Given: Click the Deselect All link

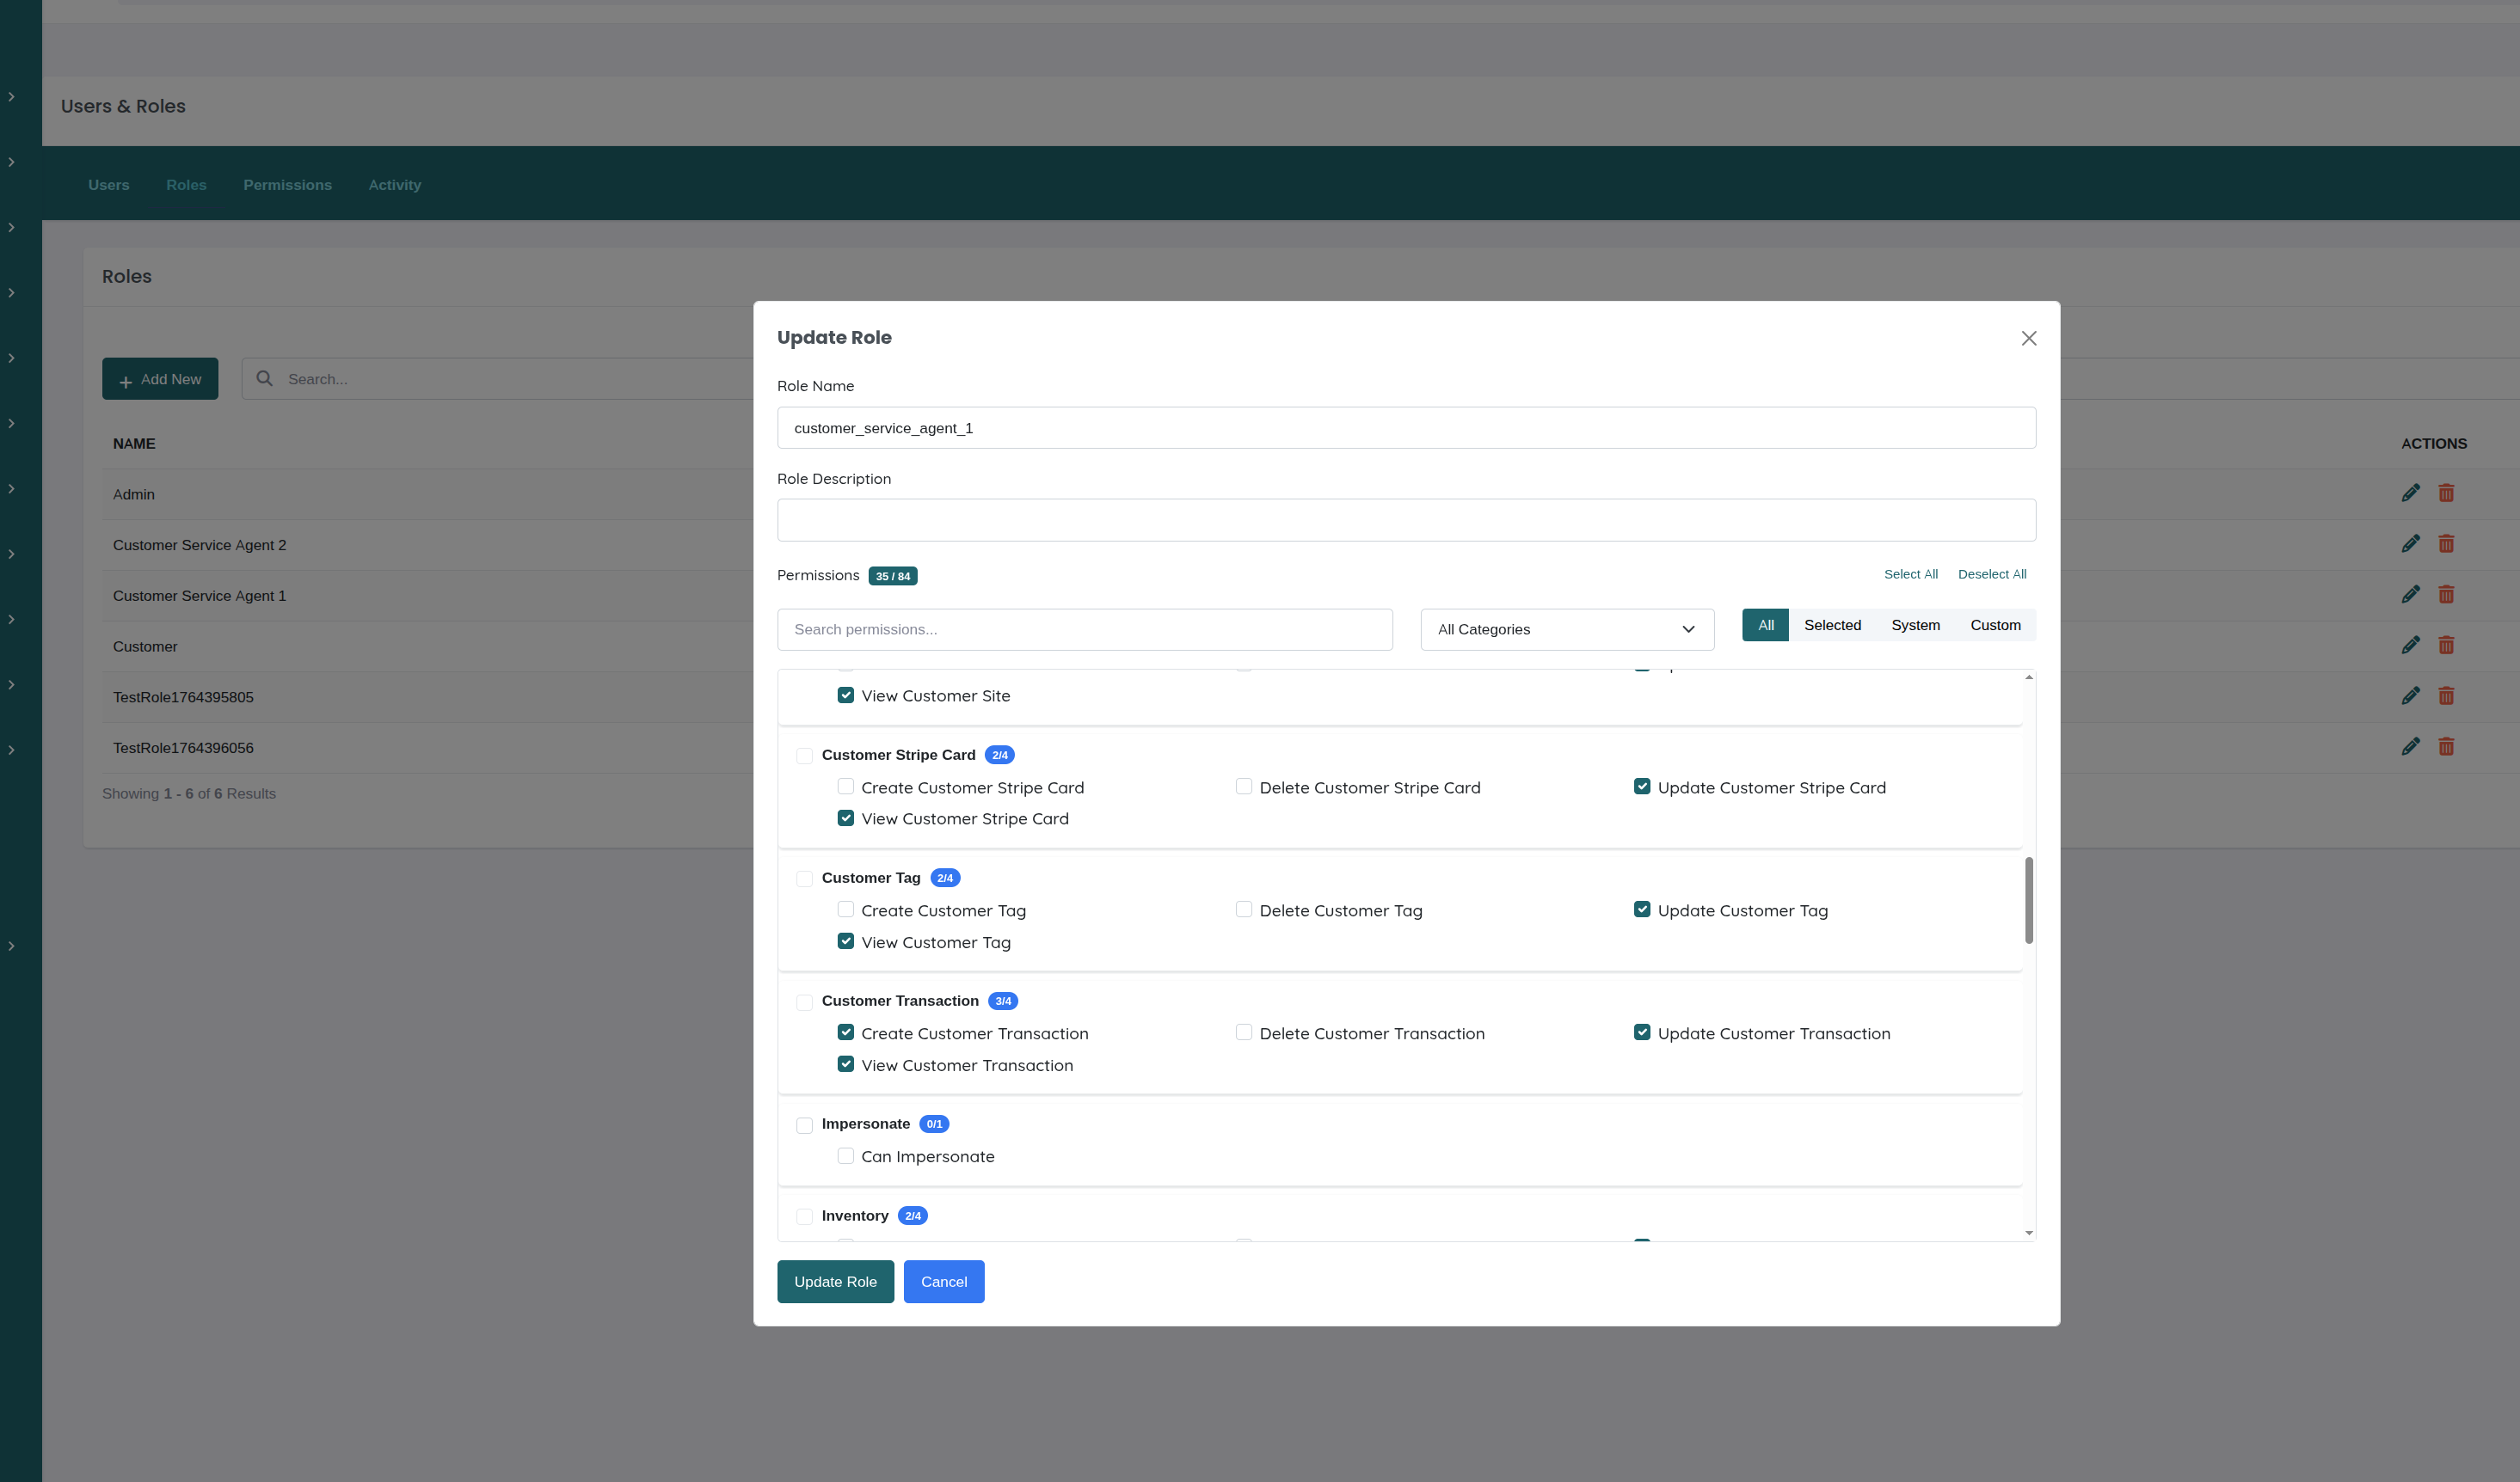Looking at the screenshot, I should pyautogui.click(x=1991, y=573).
